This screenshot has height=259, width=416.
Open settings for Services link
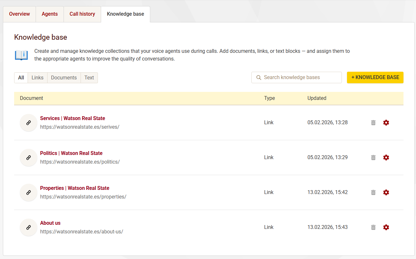coord(386,123)
